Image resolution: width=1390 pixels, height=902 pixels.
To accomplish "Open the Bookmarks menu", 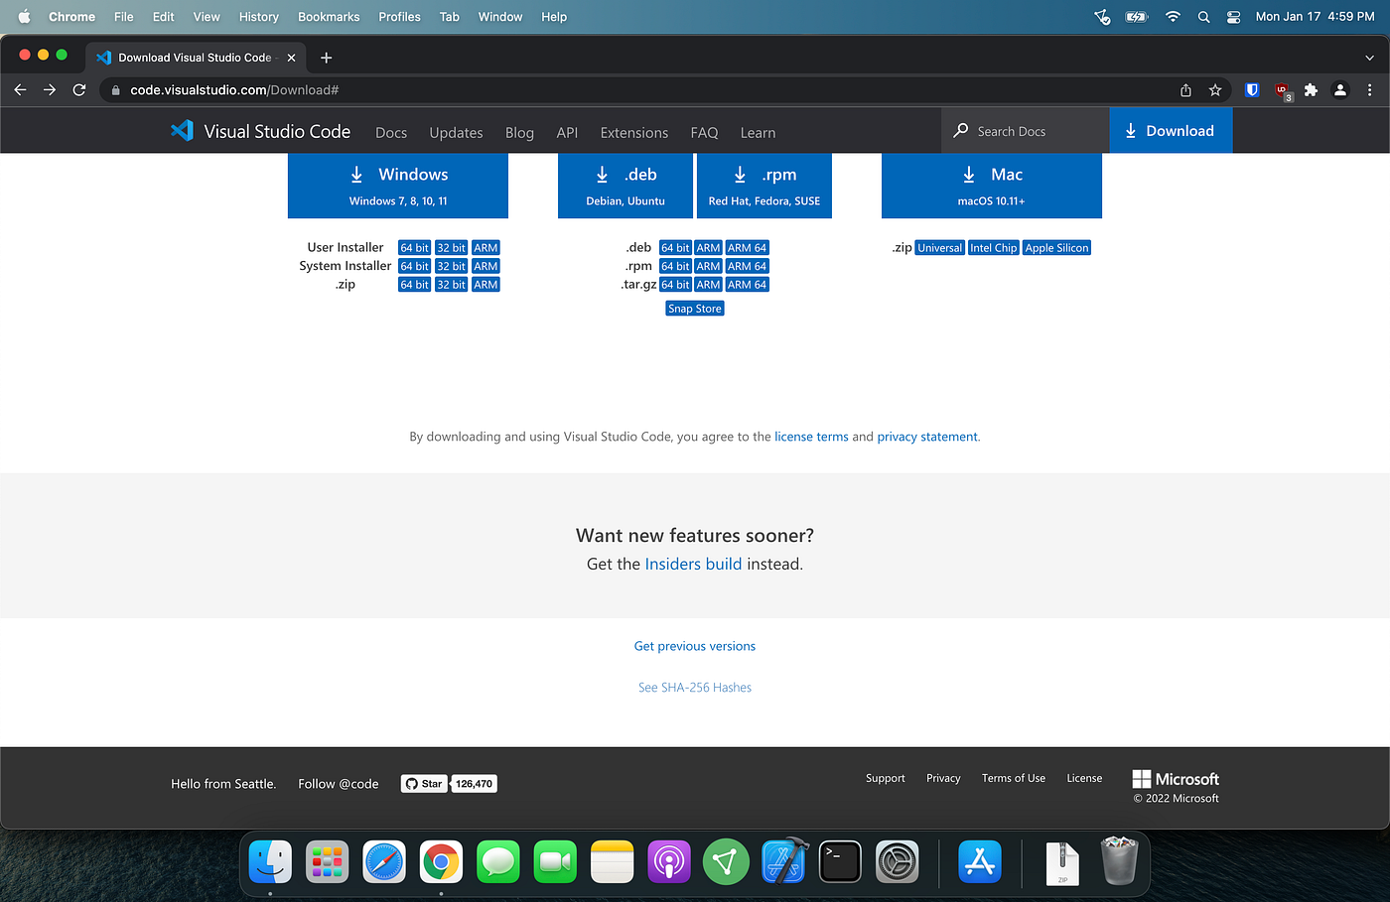I will (329, 16).
